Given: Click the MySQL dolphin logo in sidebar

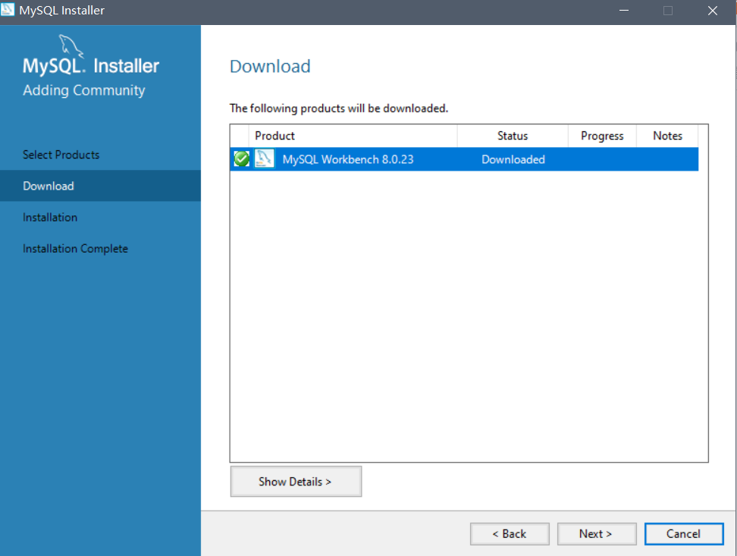Looking at the screenshot, I should [x=71, y=46].
